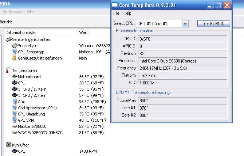244x156 pixels.
Task: Click the CPUID field showing 0x6F6
Action: (182, 39)
